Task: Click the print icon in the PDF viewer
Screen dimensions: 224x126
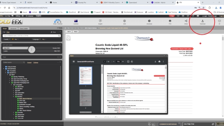Action: pos(159,62)
